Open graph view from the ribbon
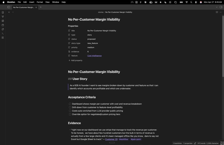 coord(3,17)
